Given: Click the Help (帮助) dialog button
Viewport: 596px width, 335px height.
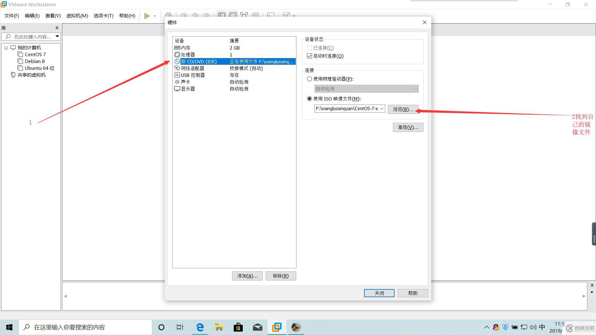Looking at the screenshot, I should (413, 293).
